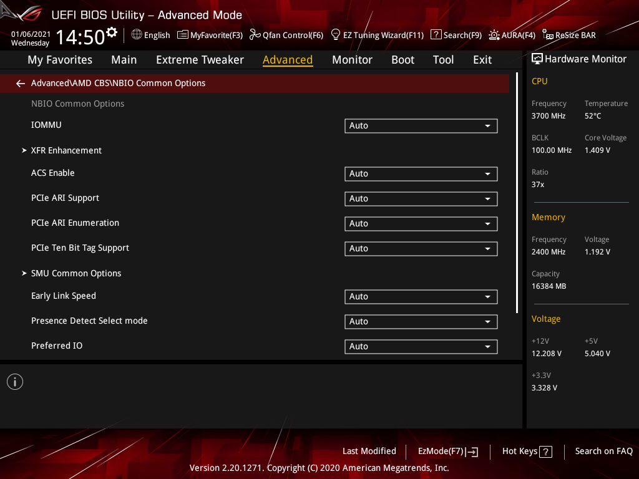Image resolution: width=639 pixels, height=479 pixels.
Task: Open the Tool tab
Action: 444,60
